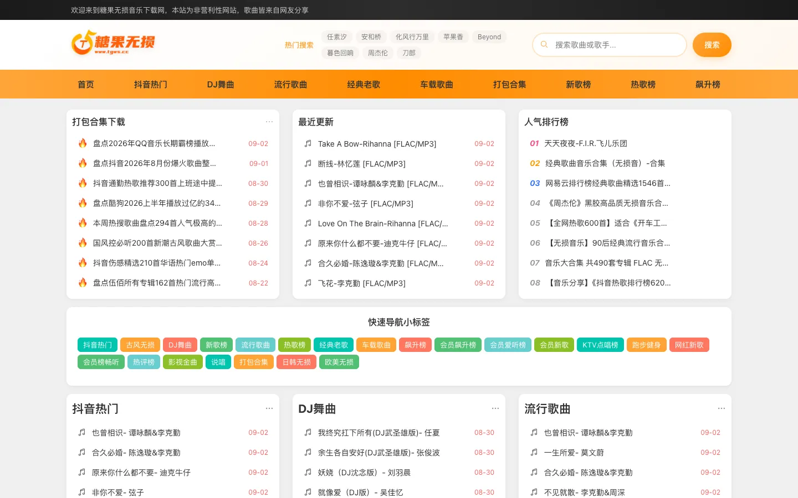Click the orange 搜索 button
The image size is (798, 498).
click(712, 45)
